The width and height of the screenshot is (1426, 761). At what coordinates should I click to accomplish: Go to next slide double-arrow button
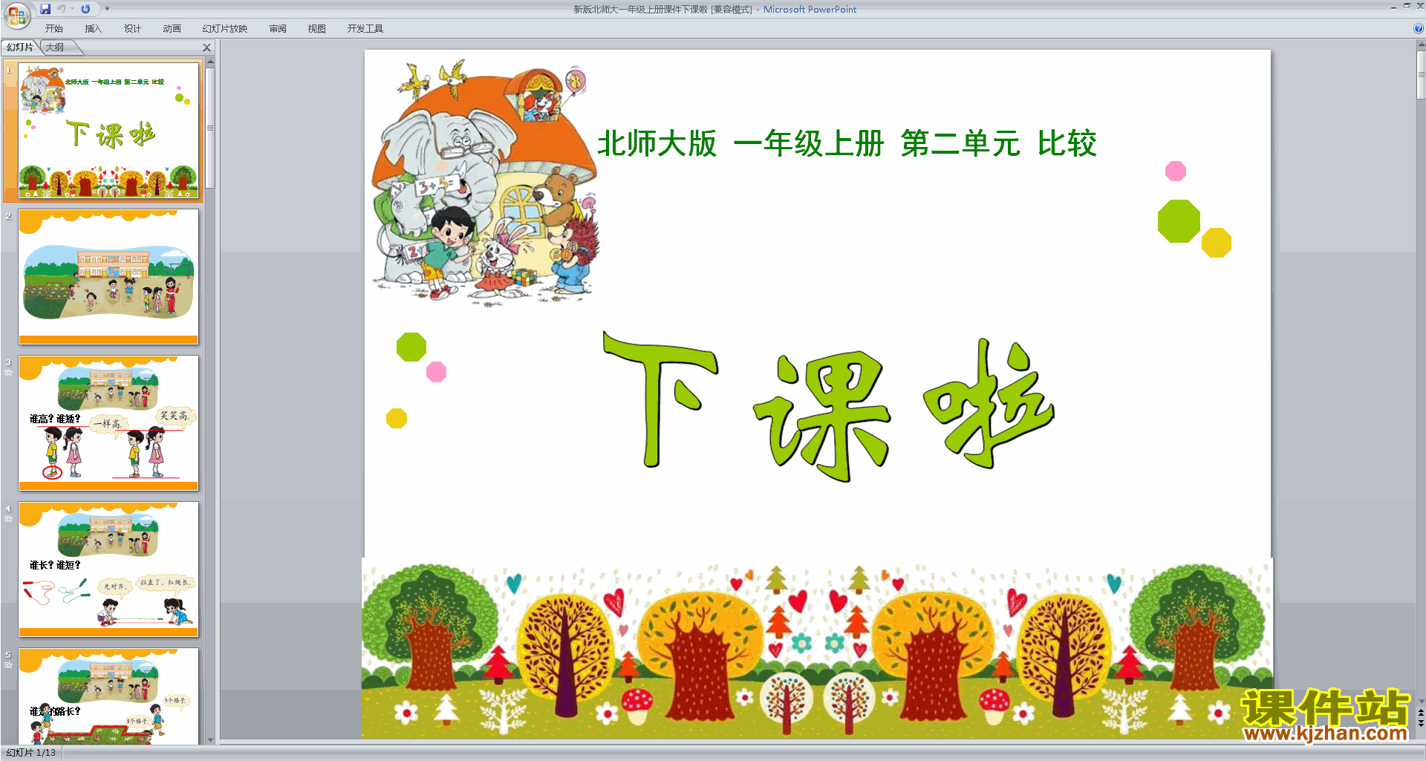point(1421,724)
